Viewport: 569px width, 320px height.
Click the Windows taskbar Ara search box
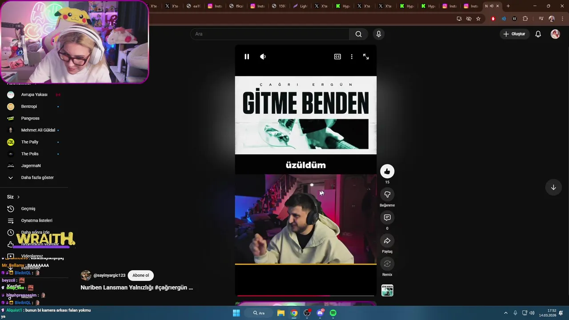[259, 313]
